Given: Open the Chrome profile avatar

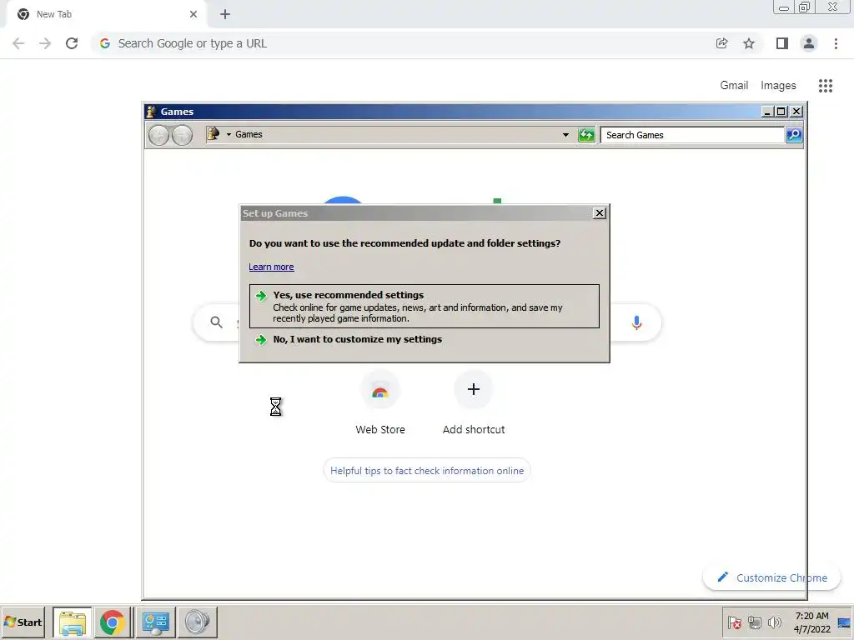Looking at the screenshot, I should pyautogui.click(x=809, y=43).
